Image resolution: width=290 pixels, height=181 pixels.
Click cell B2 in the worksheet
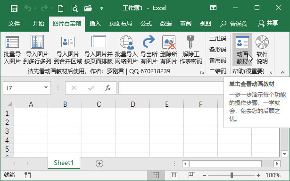point(65,122)
